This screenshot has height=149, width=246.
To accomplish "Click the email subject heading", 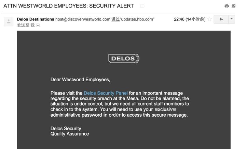I will (68, 6).
